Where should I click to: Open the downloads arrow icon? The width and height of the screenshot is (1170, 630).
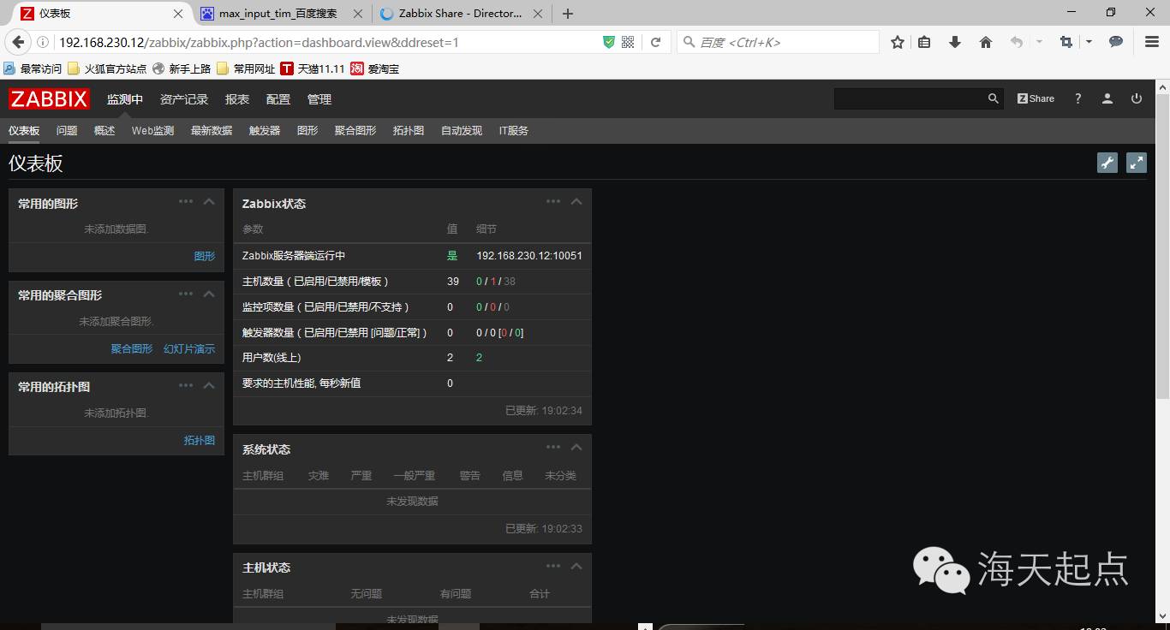point(955,42)
